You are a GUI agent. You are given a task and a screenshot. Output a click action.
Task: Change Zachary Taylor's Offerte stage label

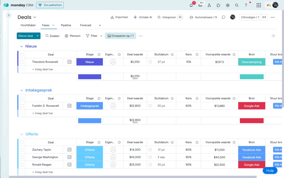coord(90,150)
